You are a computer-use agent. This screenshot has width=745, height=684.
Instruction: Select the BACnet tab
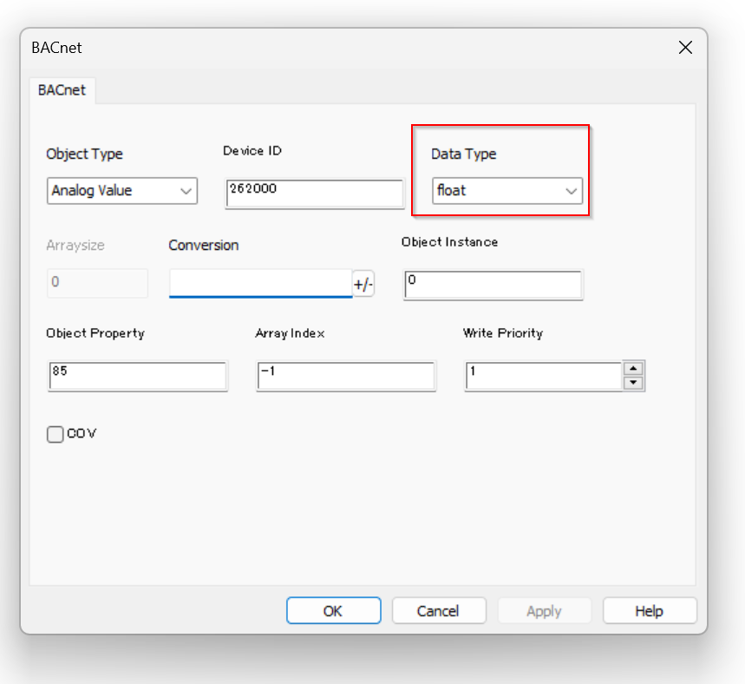coord(62,90)
